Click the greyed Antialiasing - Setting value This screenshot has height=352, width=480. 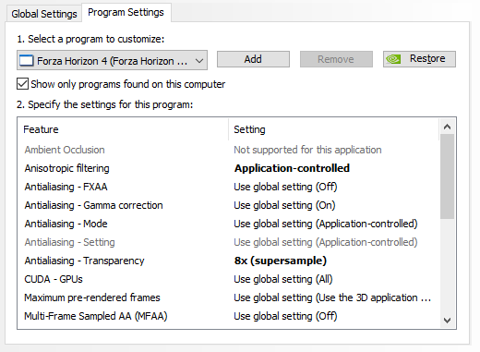click(326, 242)
